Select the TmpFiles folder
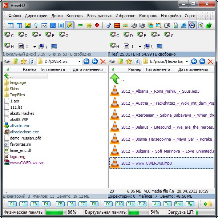 pyautogui.click(x=15, y=95)
